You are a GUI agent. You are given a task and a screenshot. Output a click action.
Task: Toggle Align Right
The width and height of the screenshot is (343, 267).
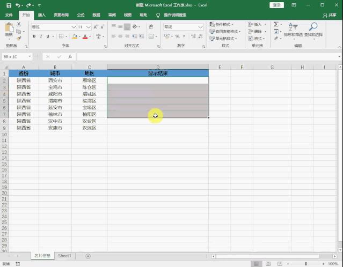coord(127,36)
